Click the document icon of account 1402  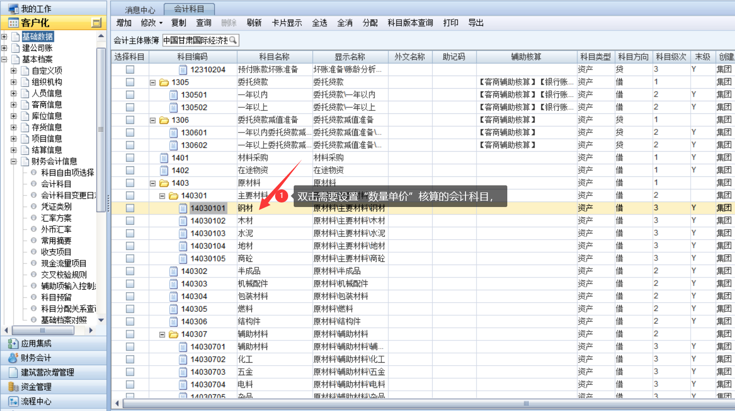point(164,170)
